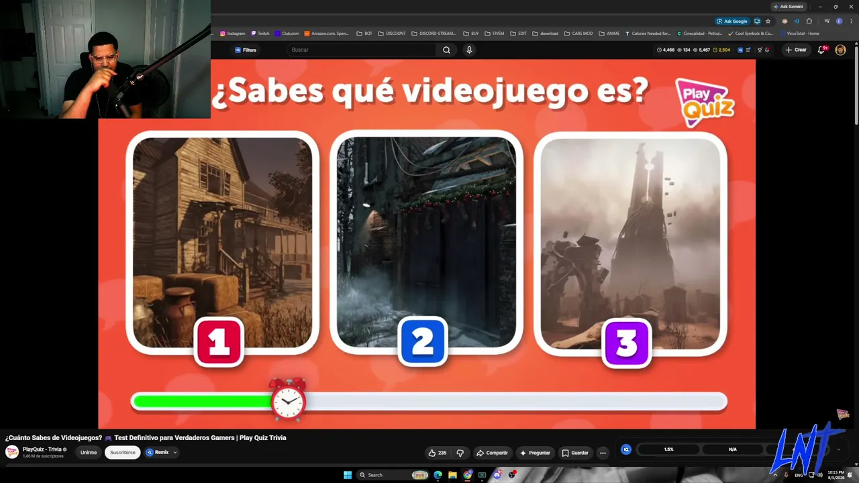
Task: Save the video with Guardar
Action: click(x=575, y=453)
